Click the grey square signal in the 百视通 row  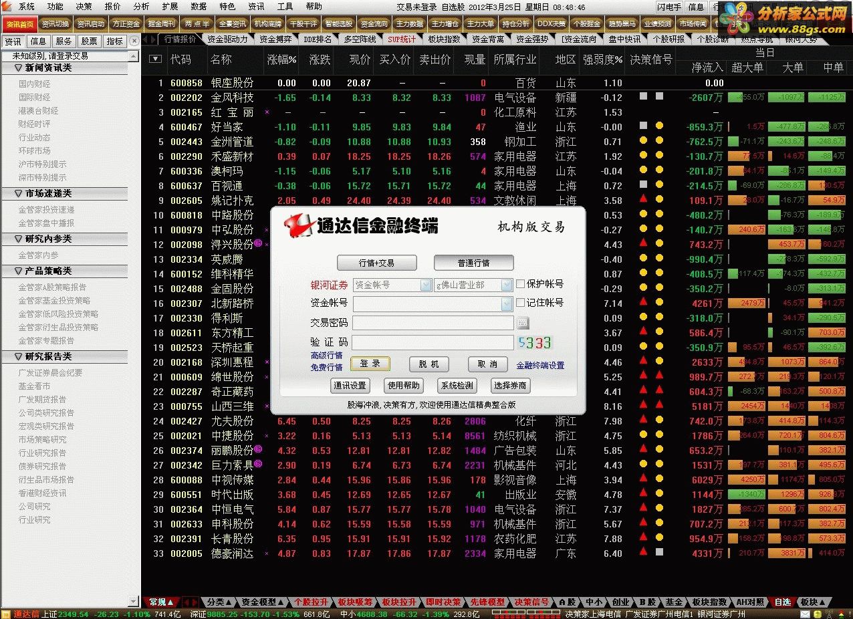[643, 185]
